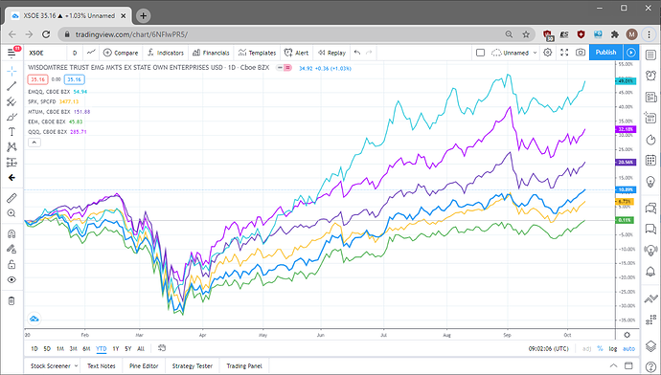This screenshot has width=661, height=375.
Task: Open the Pine Editor tab
Action: (144, 365)
